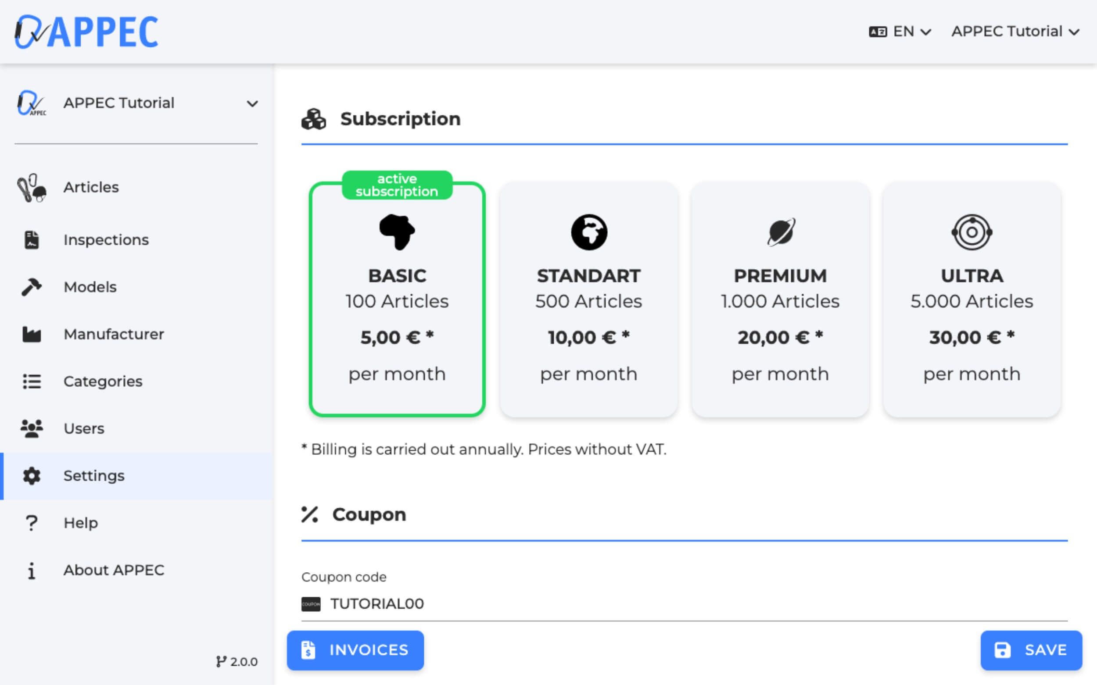Open the Settings menu item
The height and width of the screenshot is (685, 1097).
tap(93, 476)
